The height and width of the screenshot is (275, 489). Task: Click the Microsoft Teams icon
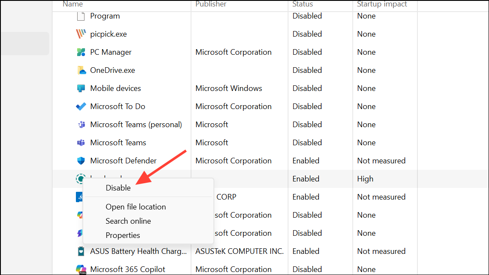point(81,142)
